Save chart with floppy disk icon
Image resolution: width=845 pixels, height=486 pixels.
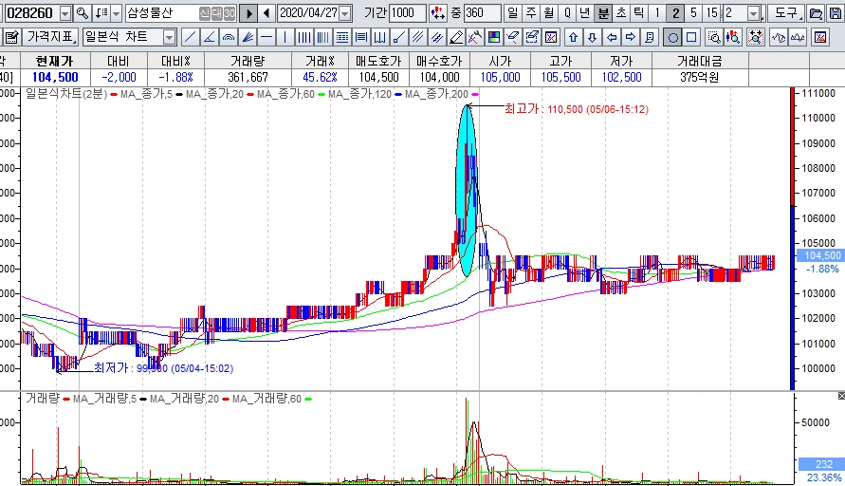click(836, 13)
